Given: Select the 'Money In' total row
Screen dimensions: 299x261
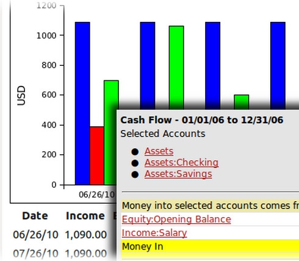Looking at the screenshot, I should [210, 246].
